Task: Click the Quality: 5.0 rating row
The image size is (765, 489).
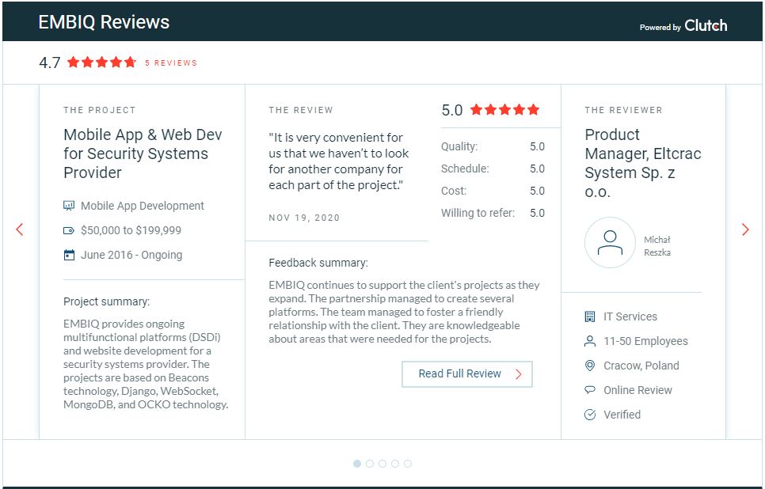Action: (x=493, y=146)
